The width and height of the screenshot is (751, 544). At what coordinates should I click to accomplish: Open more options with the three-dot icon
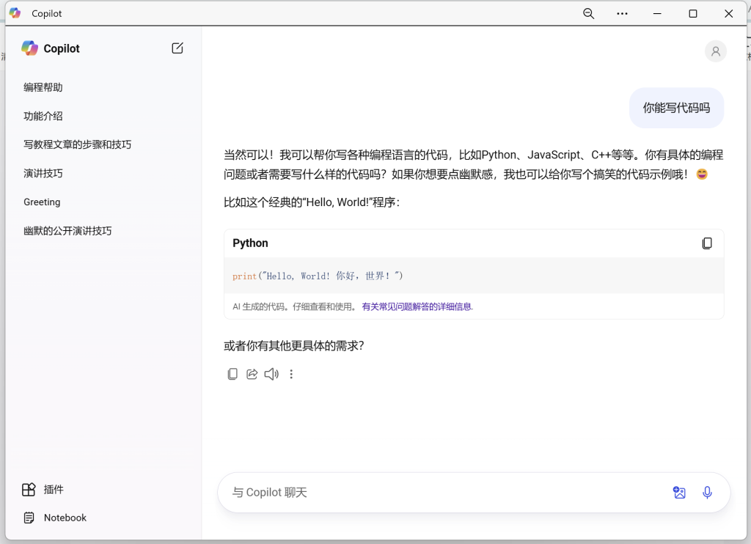291,374
